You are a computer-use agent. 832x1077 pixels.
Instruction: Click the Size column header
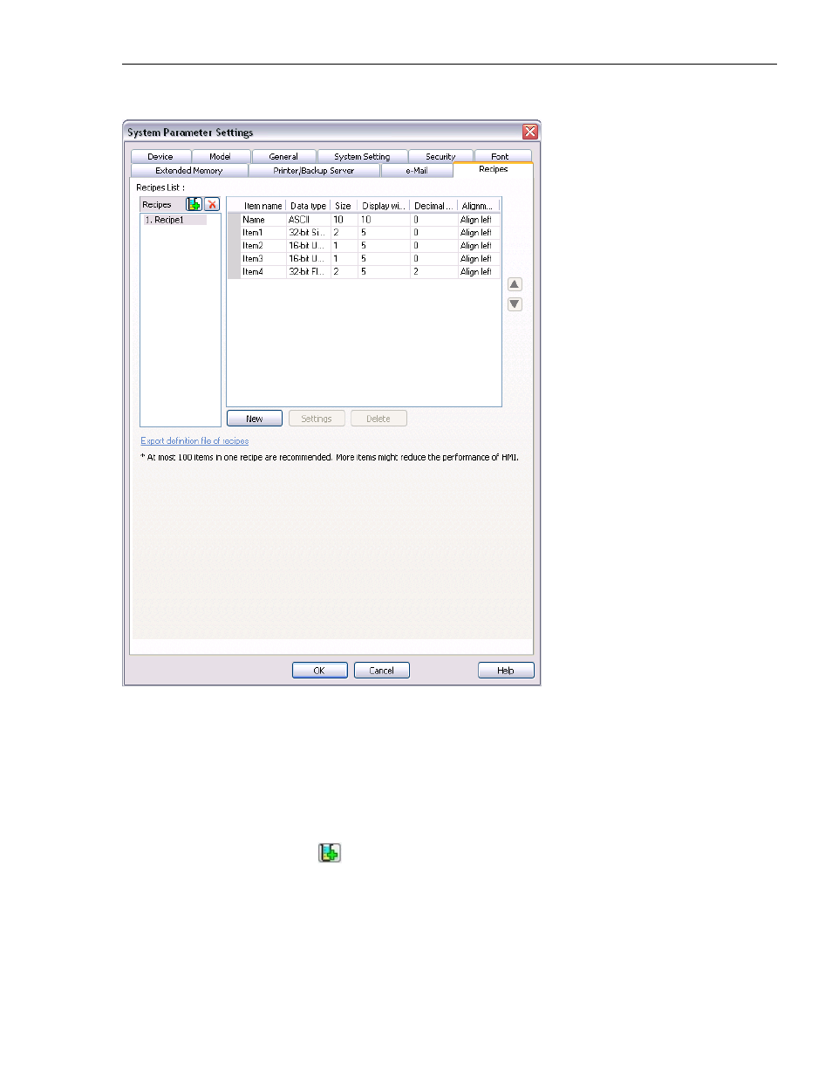coord(344,206)
